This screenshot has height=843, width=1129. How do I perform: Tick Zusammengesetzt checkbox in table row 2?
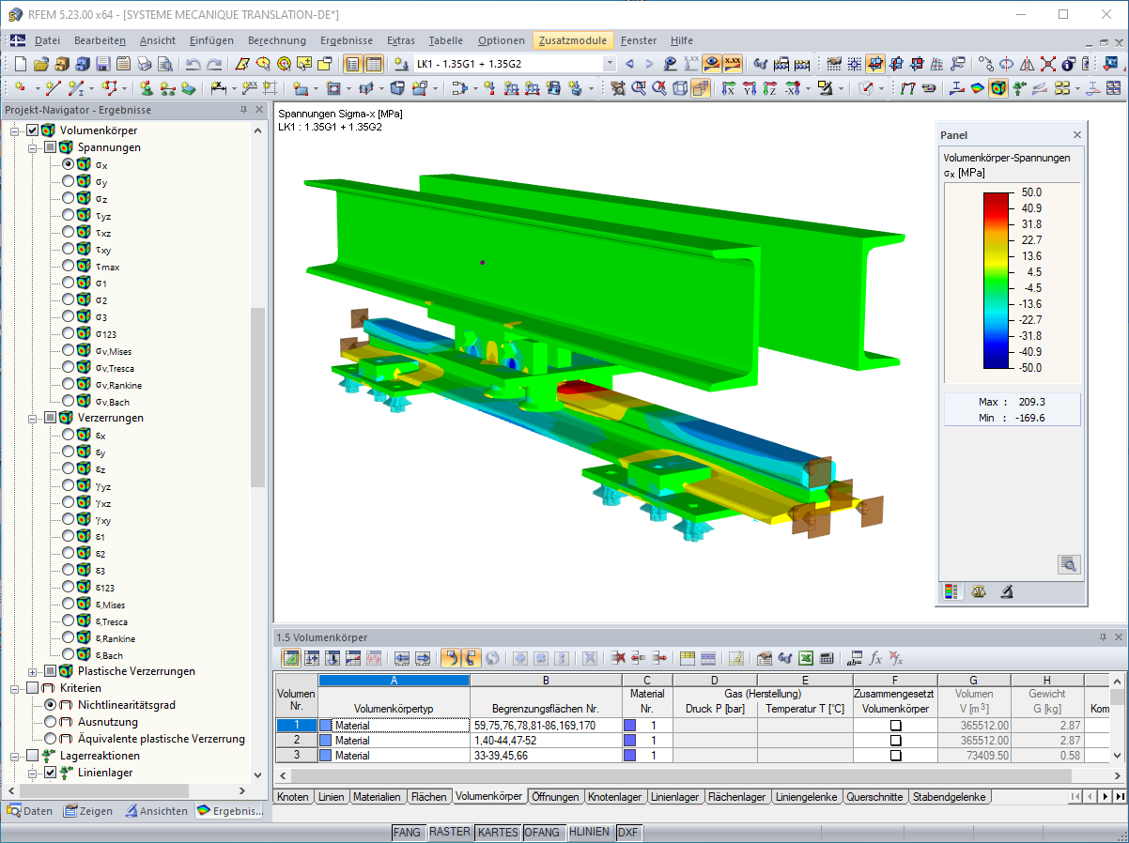point(895,741)
